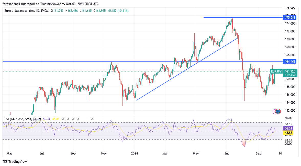Click the isolated rightmost ∅ in RSI legend
This screenshot has width=301, height=166.
tap(92, 119)
